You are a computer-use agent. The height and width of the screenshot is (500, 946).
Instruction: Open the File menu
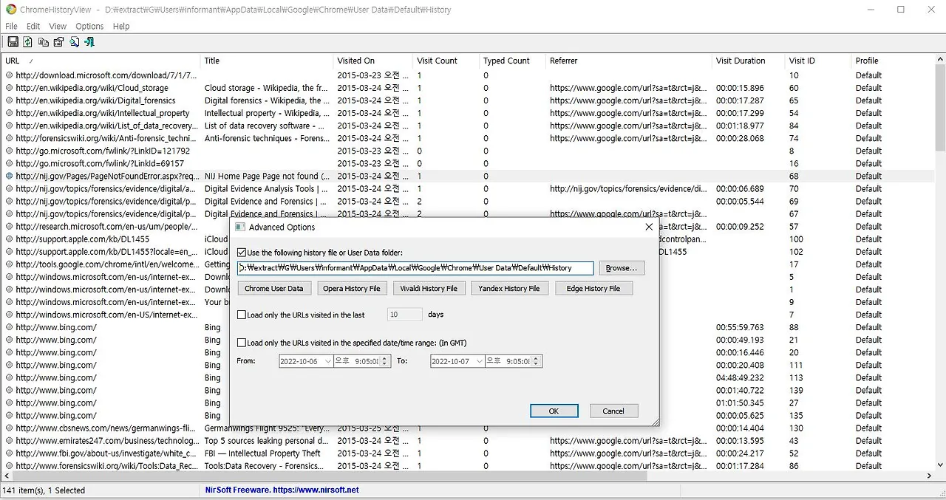tap(11, 26)
